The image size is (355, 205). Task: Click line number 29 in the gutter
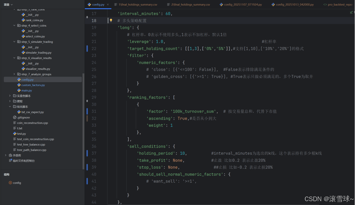[94, 98]
